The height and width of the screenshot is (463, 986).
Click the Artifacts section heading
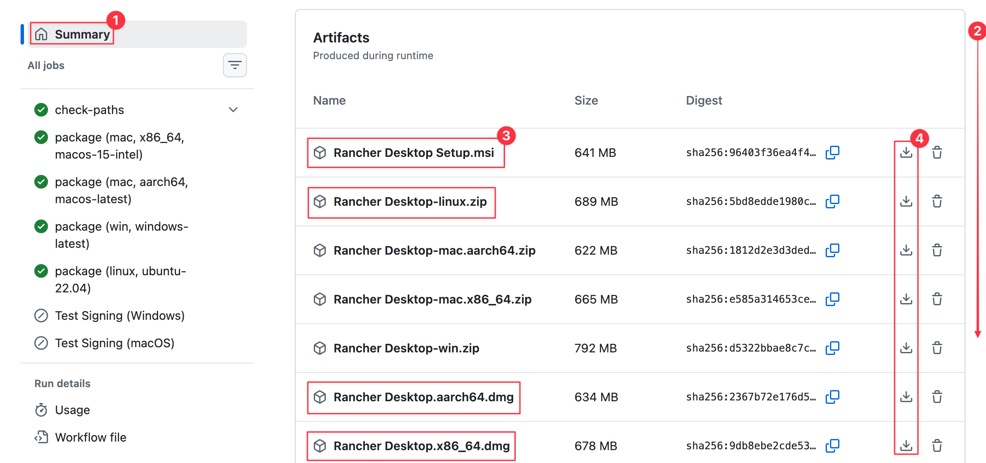[x=341, y=38]
